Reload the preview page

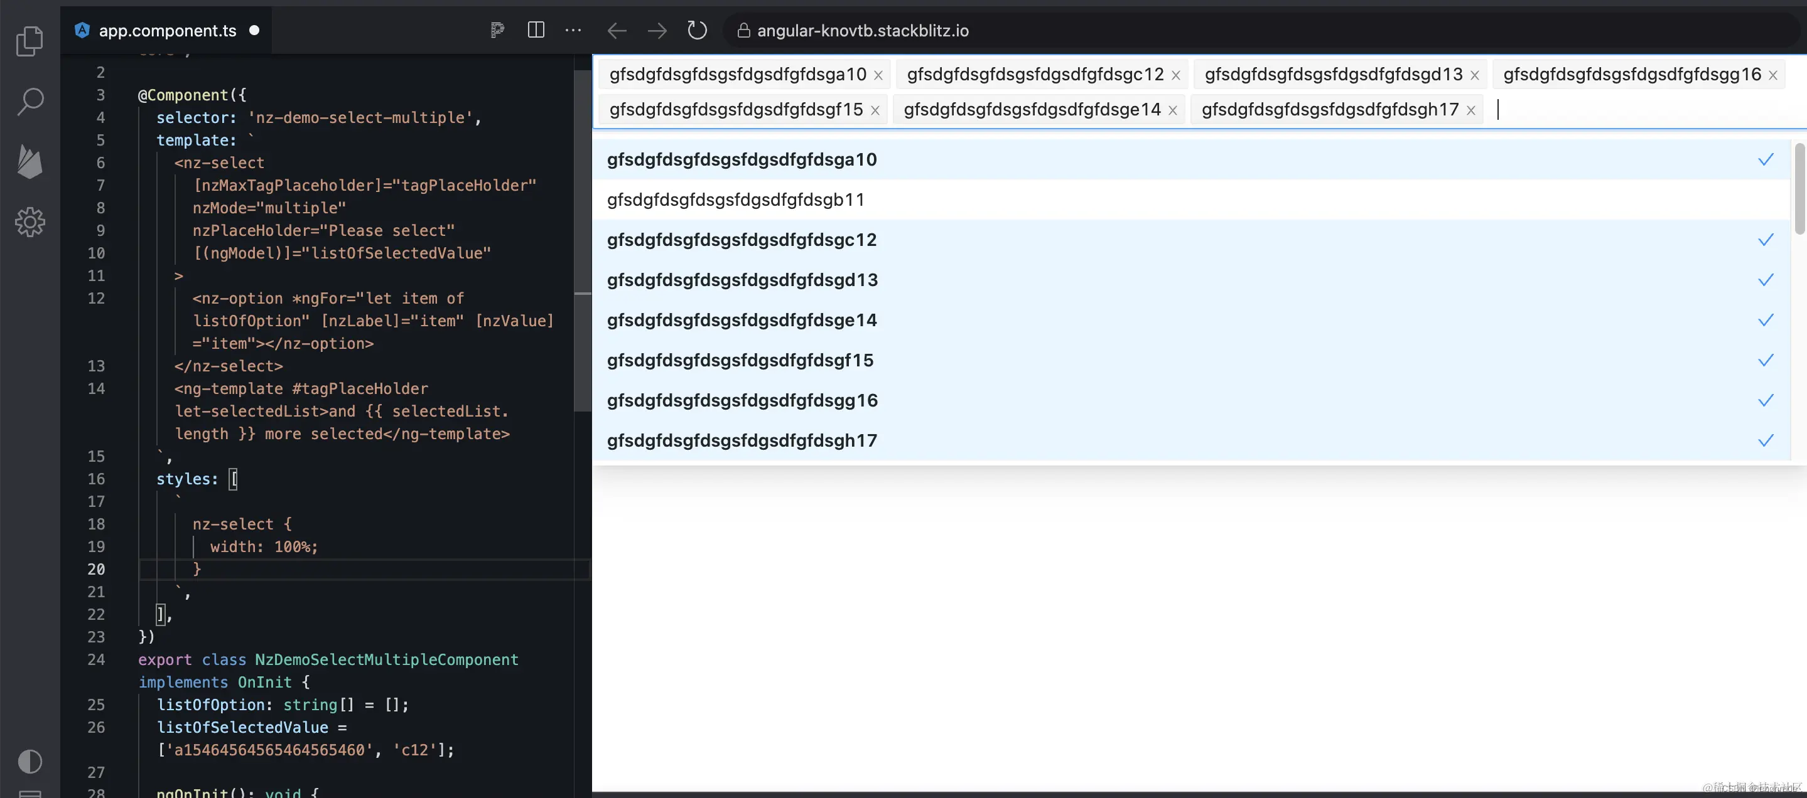[696, 30]
